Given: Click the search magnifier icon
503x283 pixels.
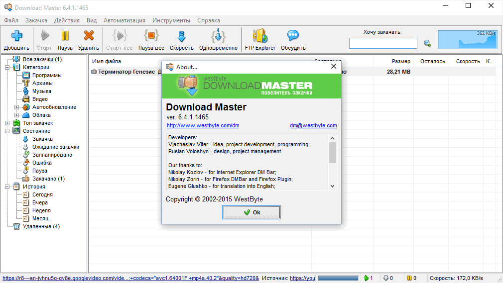Looking at the screenshot, I should point(427,43).
